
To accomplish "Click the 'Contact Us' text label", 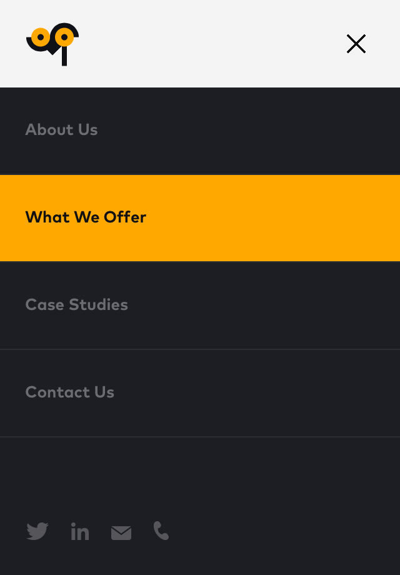I will 69,392.
